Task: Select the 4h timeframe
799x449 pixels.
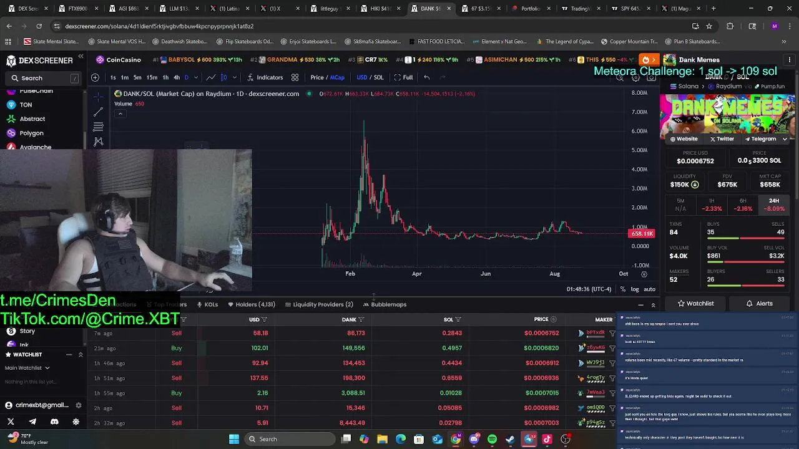Action: [x=177, y=77]
